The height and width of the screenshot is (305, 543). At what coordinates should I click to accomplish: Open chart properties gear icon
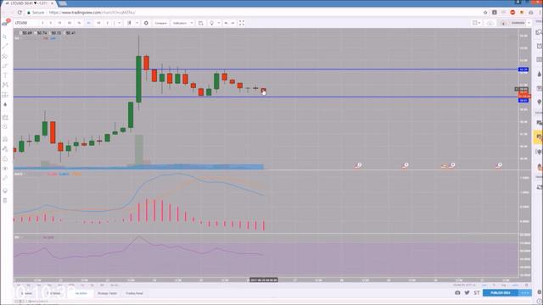click(x=146, y=23)
